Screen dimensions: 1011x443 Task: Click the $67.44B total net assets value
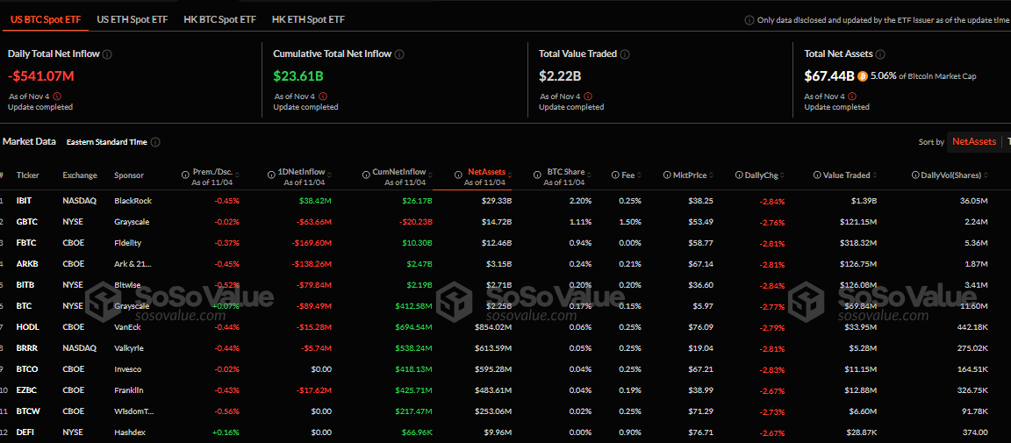(x=829, y=76)
